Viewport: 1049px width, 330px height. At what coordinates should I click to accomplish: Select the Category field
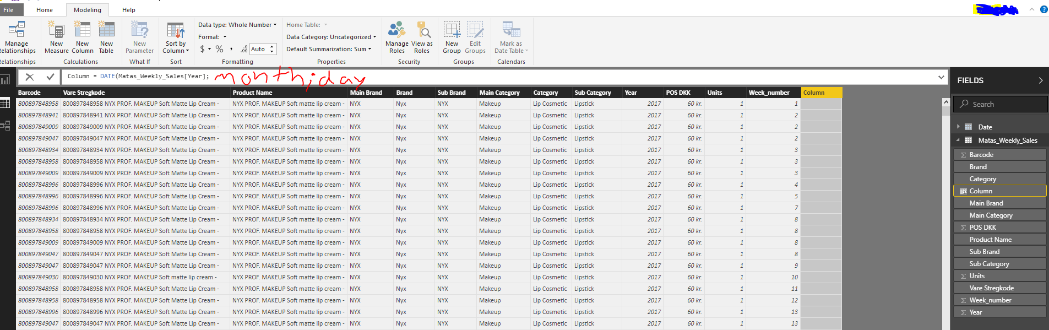click(x=1000, y=179)
